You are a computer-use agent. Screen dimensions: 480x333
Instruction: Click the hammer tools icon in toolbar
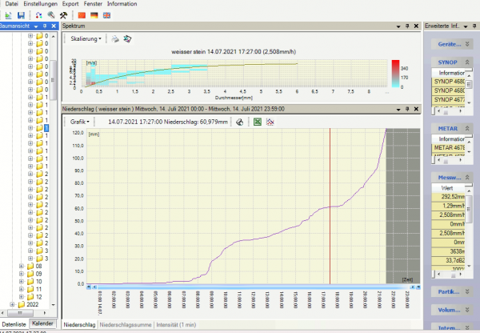(63, 15)
